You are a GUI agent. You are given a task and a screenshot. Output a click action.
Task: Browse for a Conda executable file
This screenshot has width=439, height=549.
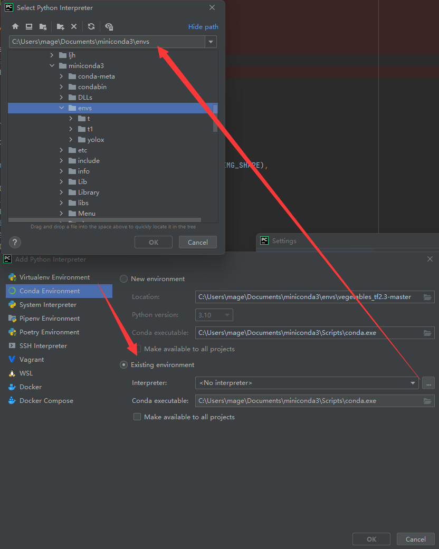(x=427, y=400)
